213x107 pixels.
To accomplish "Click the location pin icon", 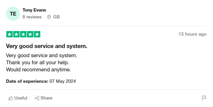I will click(x=49, y=17).
